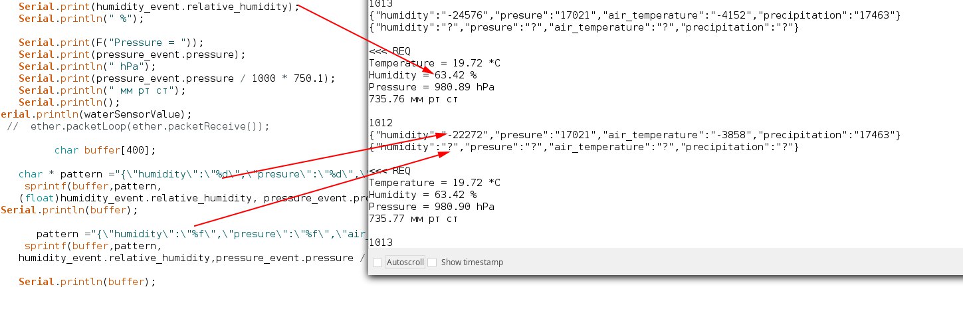Click the 'Pressure = 980.89 hPa' output line
This screenshot has height=311, width=963.
(431, 87)
